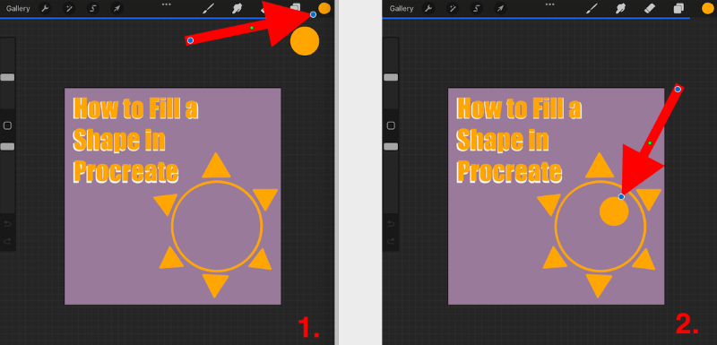
Task: Click brush size slider handle in right sidebar
Action: tap(391, 77)
